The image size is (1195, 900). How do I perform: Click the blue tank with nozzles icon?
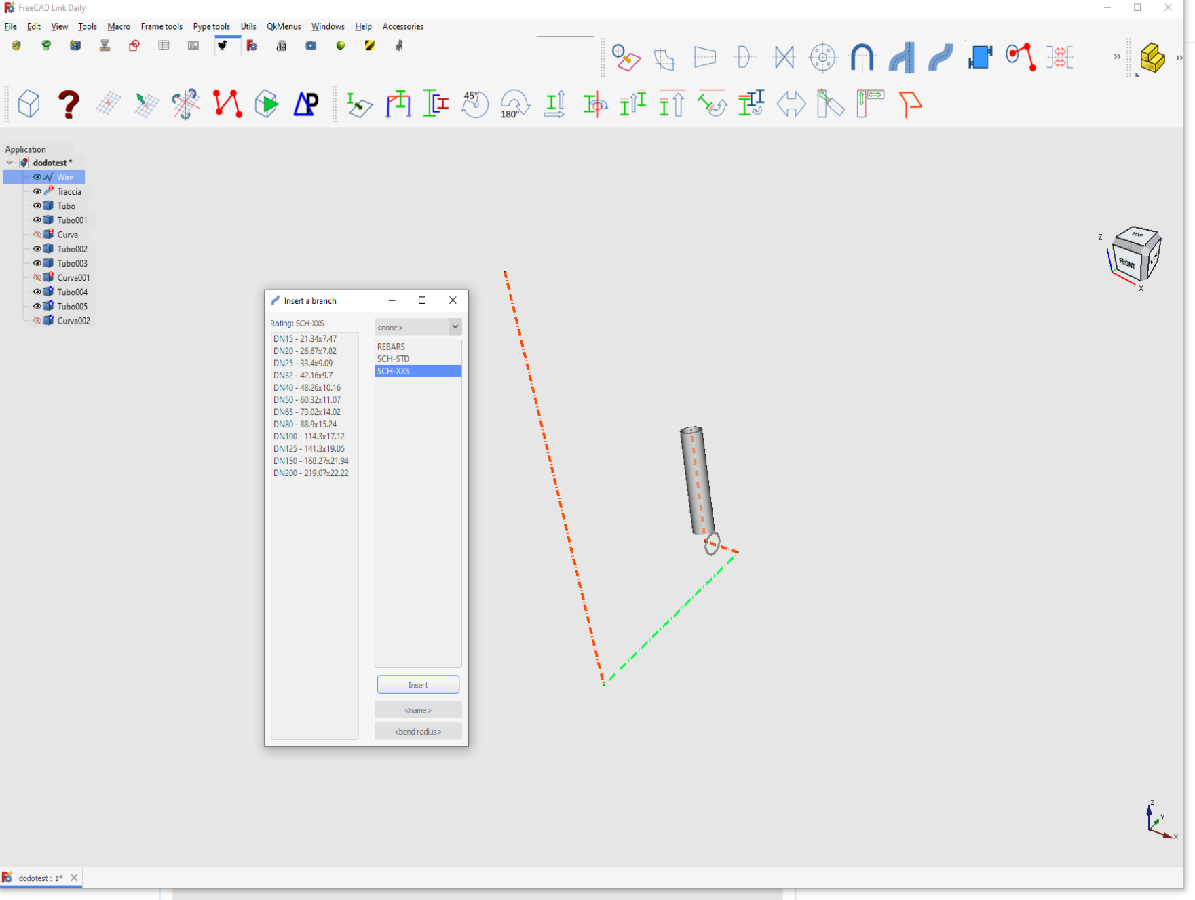(980, 57)
